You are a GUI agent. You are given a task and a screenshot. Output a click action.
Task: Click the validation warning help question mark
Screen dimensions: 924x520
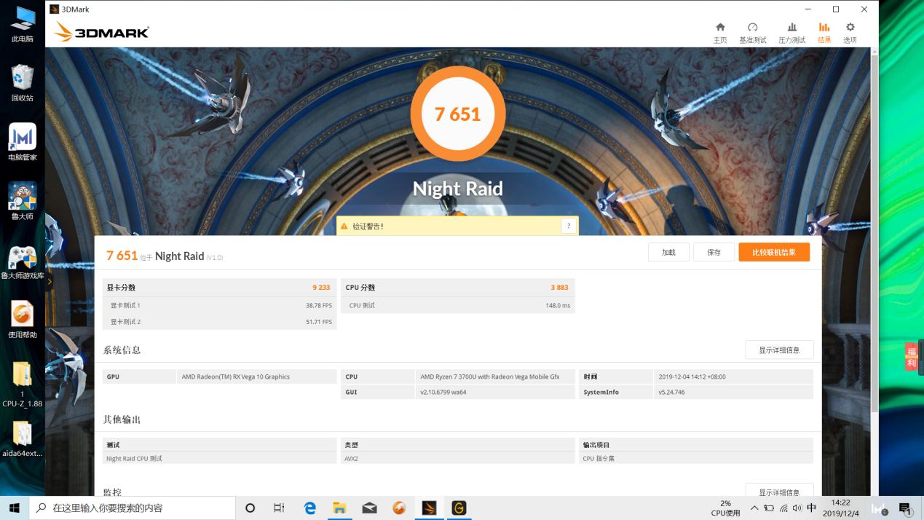[x=568, y=226]
